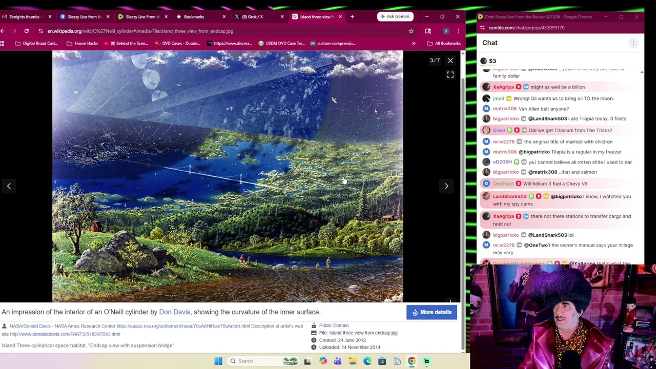
Task: Open the Behind the Scenes YouTube bookmark
Action: 126,44
